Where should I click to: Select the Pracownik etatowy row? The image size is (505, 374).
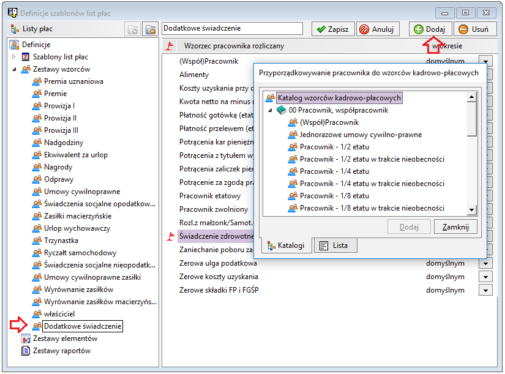pyautogui.click(x=210, y=196)
